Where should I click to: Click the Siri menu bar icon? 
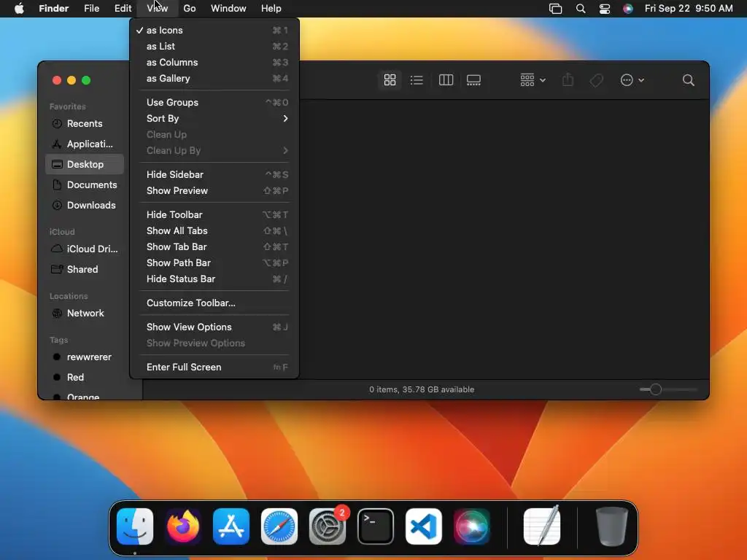tap(628, 9)
